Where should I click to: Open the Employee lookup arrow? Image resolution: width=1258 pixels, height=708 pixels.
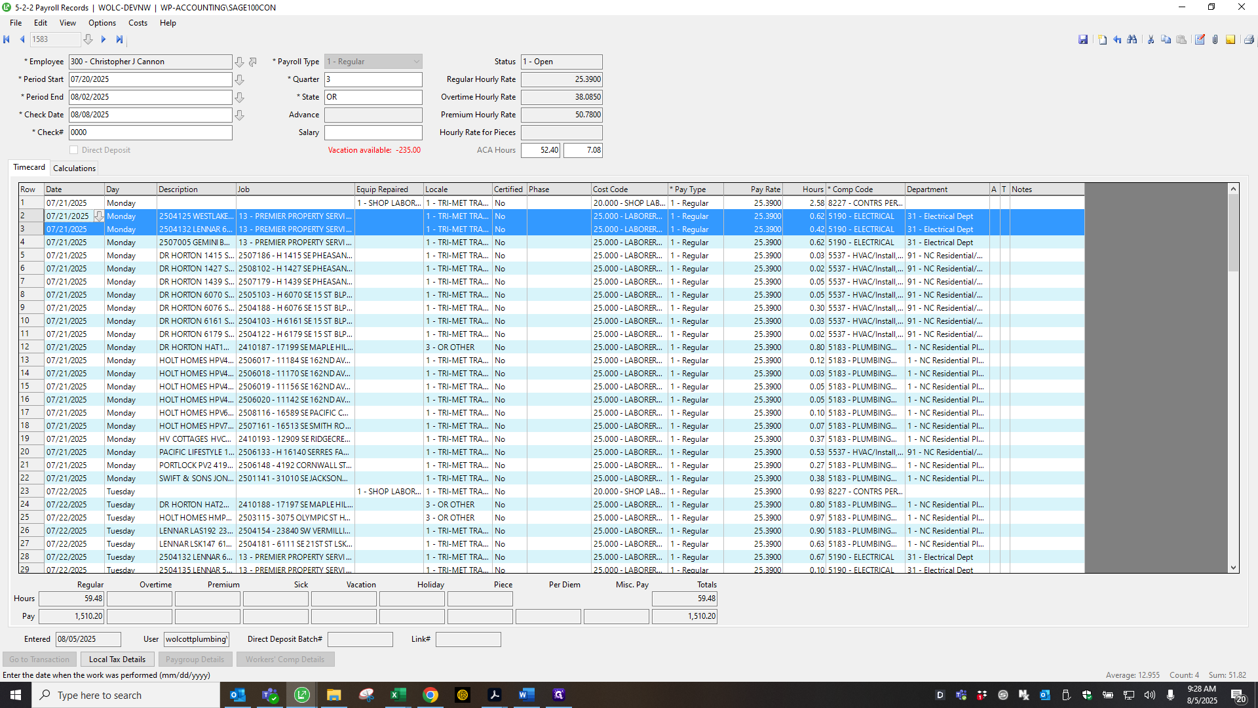240,62
